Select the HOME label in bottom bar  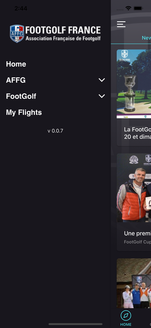coord(126,324)
